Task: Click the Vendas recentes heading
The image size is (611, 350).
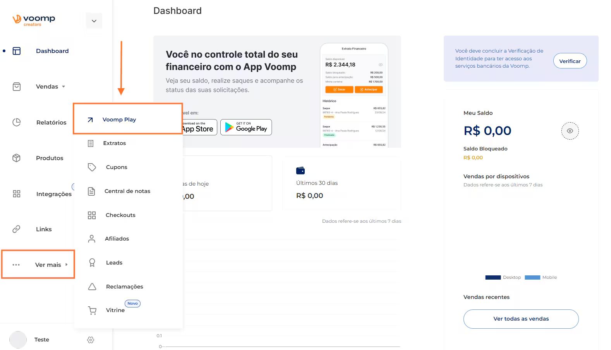Action: point(487,297)
